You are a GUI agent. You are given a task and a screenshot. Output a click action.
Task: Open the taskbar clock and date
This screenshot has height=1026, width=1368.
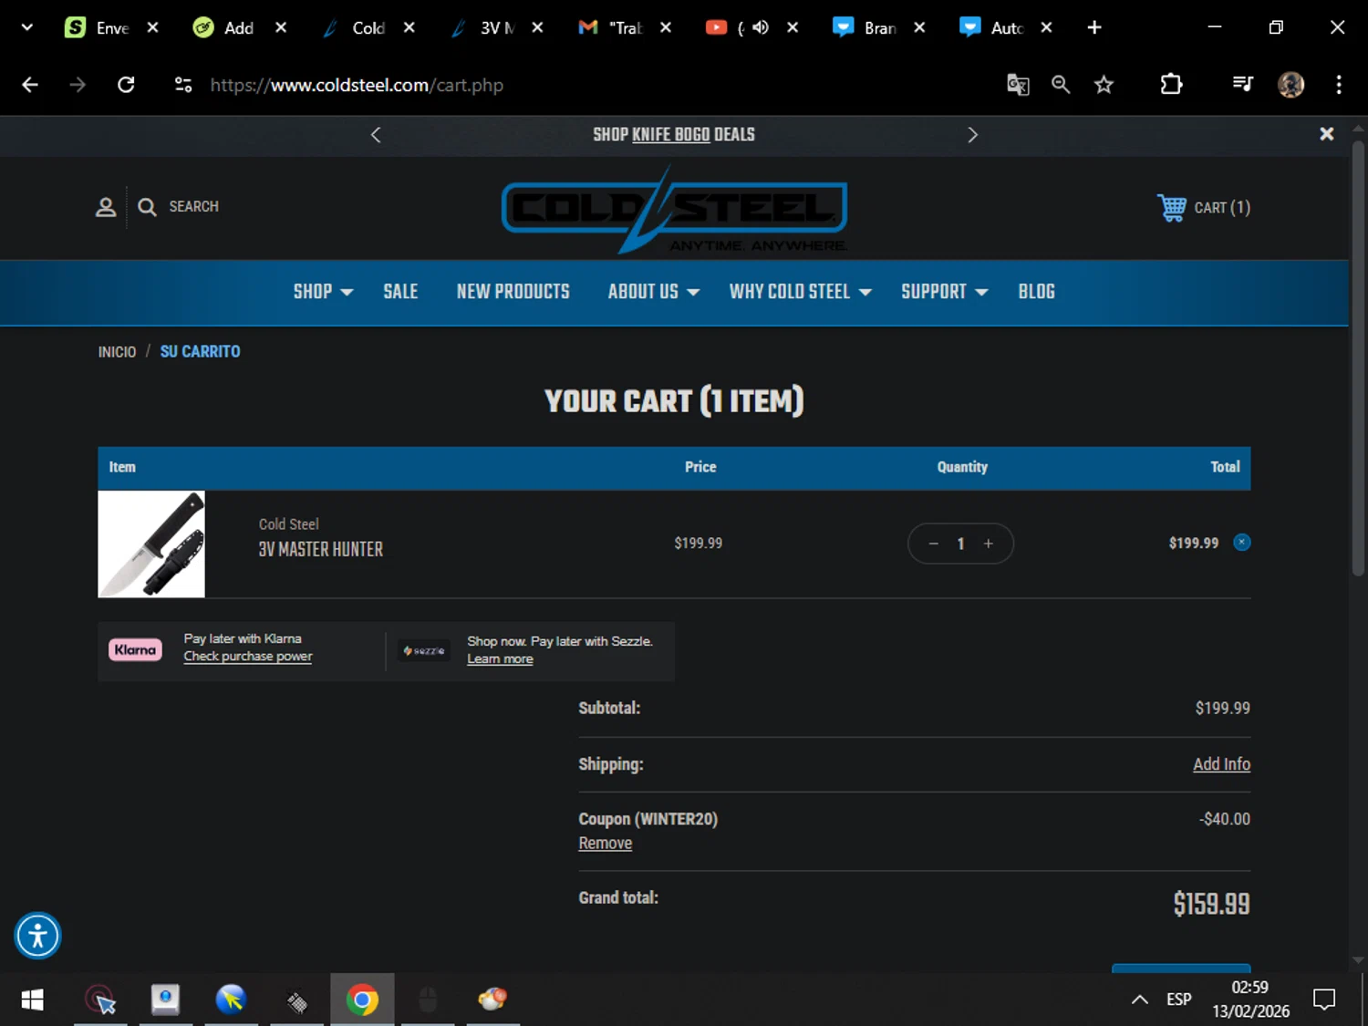pos(1250,1000)
